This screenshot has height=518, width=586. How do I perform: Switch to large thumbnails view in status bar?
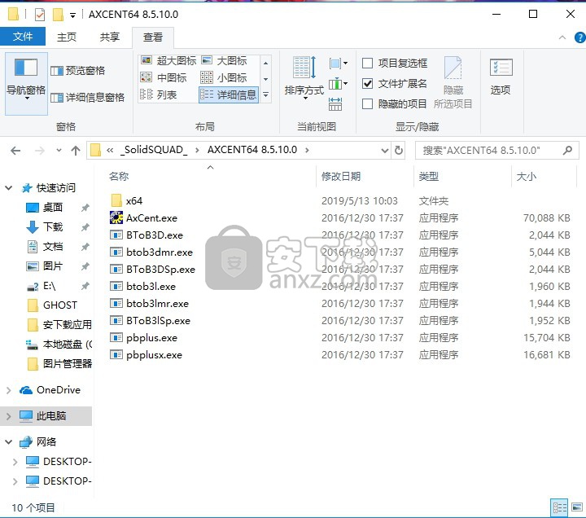(577, 507)
